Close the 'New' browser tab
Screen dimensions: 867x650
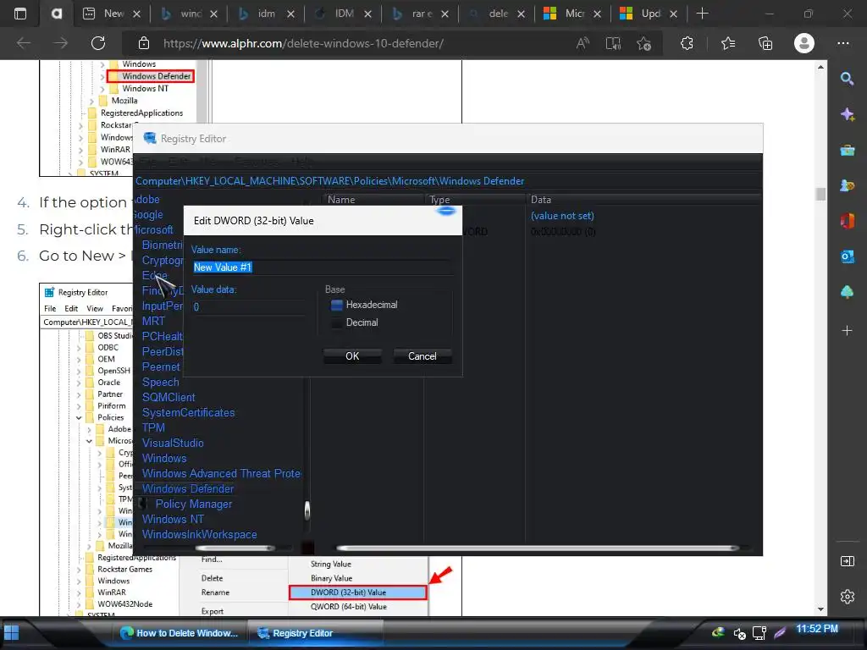(x=136, y=14)
